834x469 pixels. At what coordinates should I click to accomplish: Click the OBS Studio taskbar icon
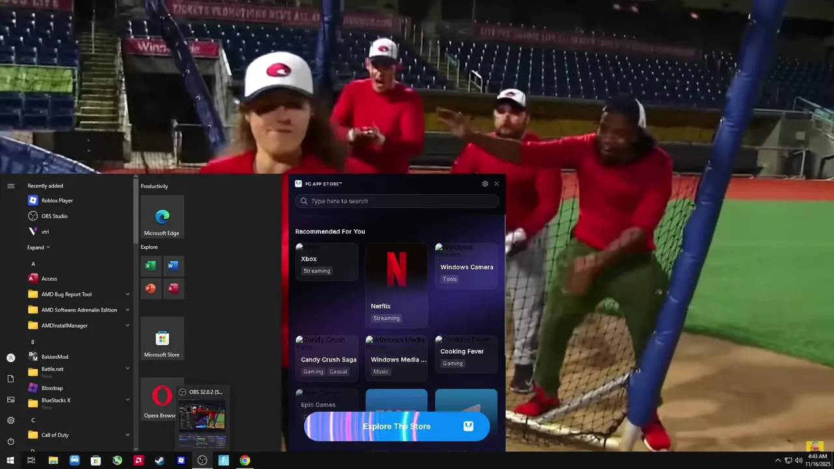point(202,461)
